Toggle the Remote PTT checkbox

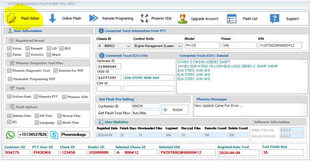tap(36, 97)
